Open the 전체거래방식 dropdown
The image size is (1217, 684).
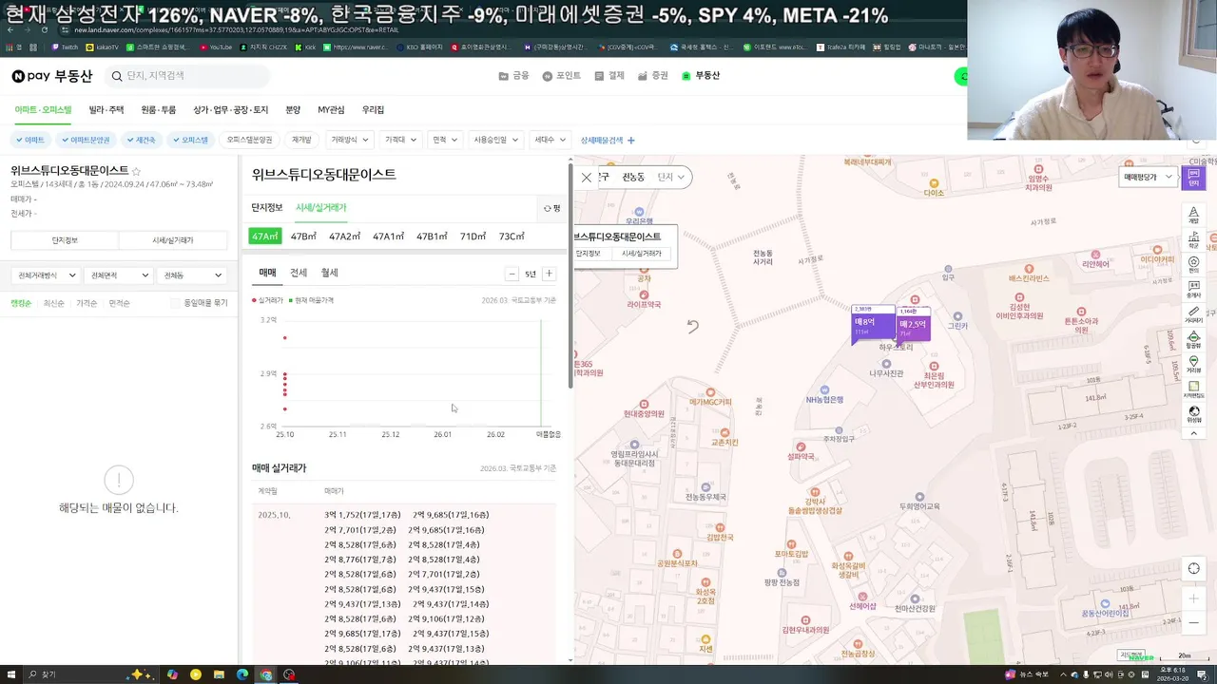click(x=47, y=275)
